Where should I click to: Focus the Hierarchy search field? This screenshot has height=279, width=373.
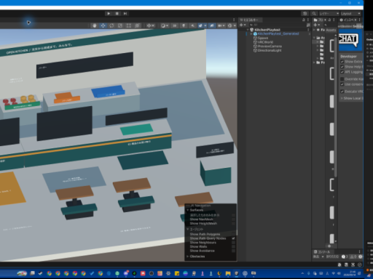tap(277, 25)
